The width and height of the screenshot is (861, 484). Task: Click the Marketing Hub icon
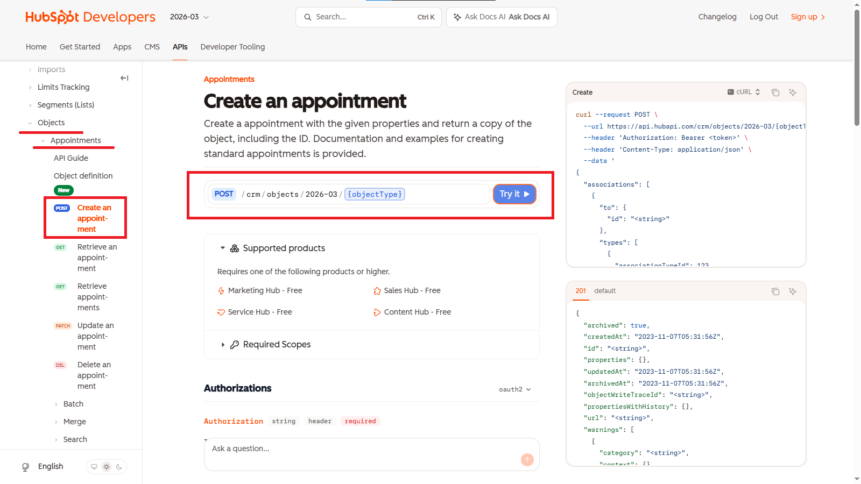point(221,291)
